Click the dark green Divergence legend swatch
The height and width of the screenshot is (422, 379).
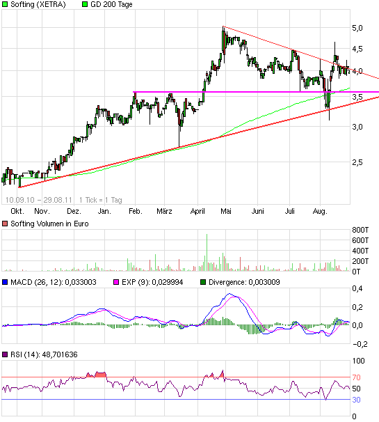(203, 282)
